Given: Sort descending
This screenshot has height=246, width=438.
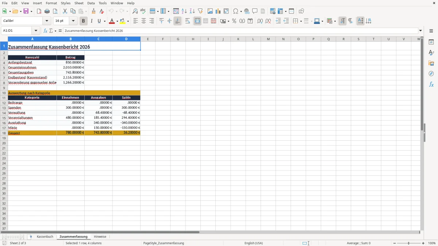Looking at the screenshot, I should pos(192,11).
